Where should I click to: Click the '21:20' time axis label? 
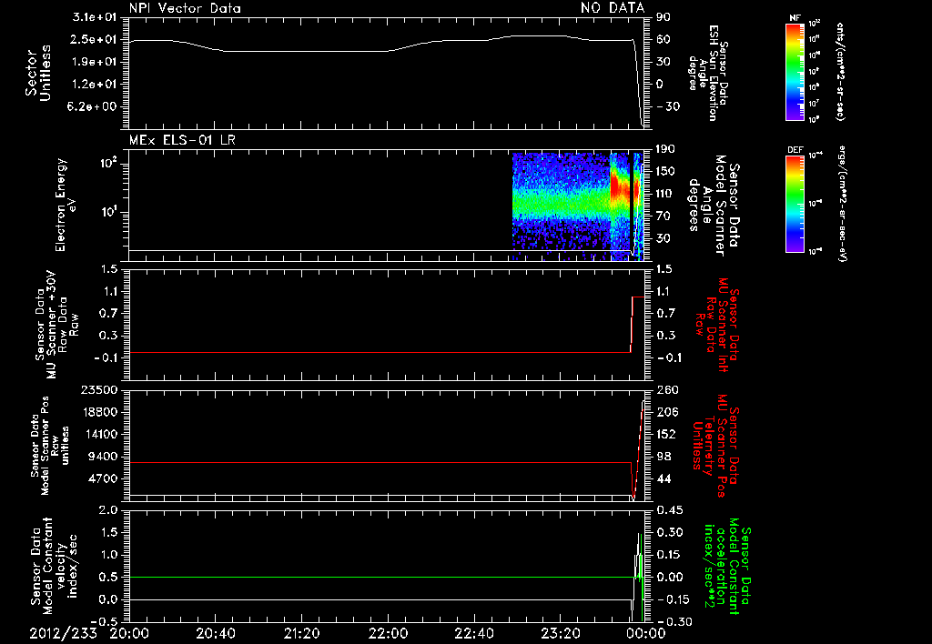click(301, 633)
